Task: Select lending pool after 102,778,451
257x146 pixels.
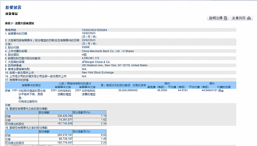Action: (65, 143)
